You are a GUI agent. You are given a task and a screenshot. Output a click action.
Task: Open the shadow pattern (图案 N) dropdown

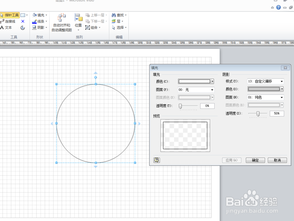265,97
